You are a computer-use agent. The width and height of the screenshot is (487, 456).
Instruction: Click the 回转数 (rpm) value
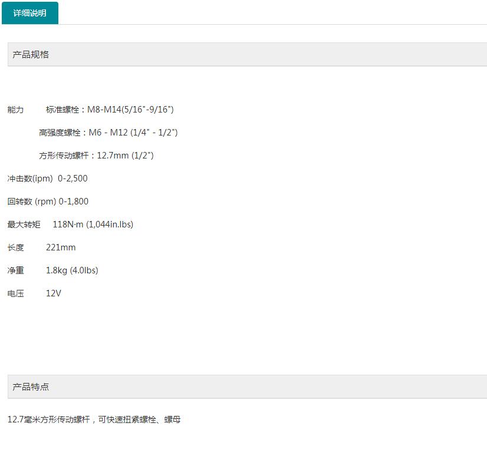(74, 201)
